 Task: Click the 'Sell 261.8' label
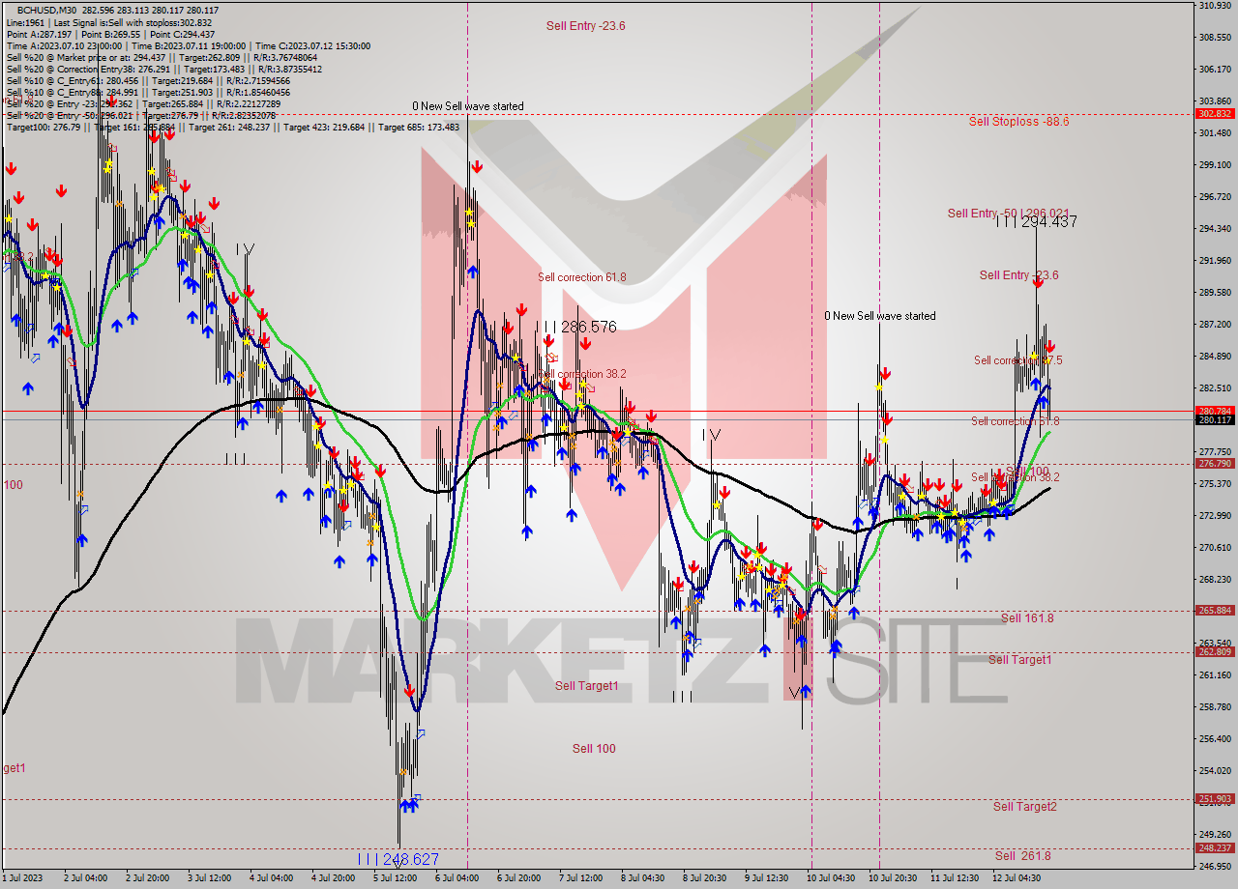pos(1022,856)
